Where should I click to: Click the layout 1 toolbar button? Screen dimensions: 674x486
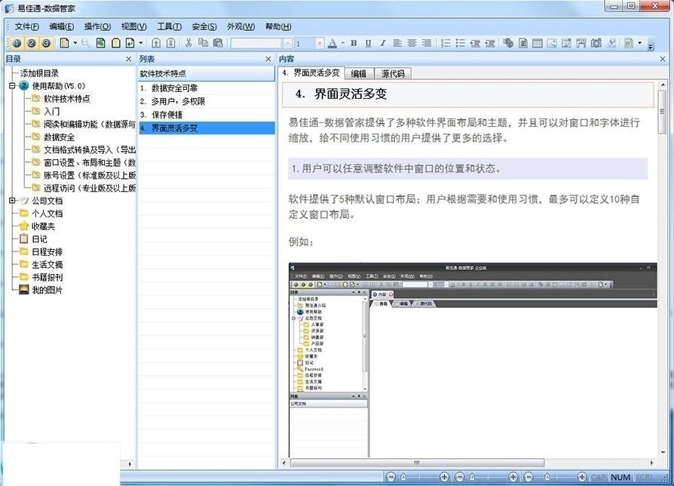click(17, 43)
